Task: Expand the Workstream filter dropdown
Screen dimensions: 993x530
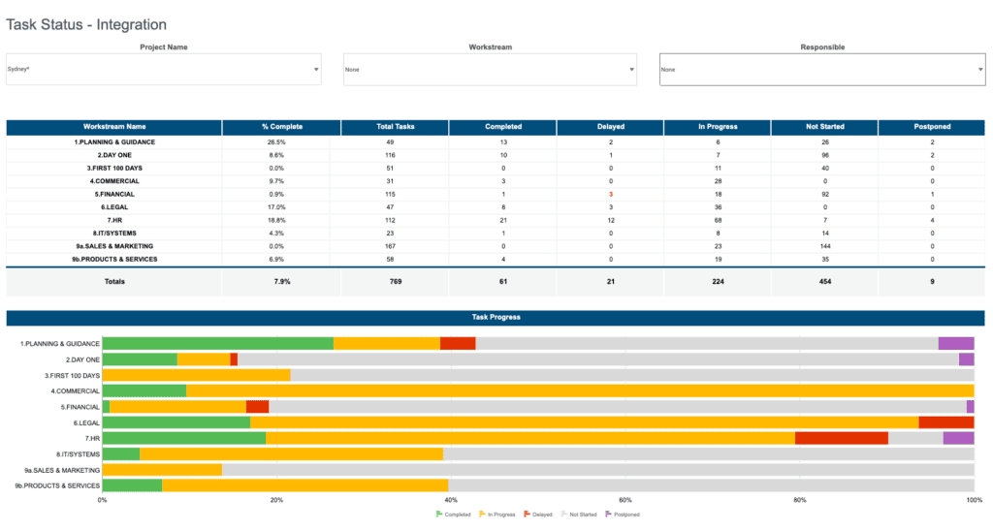Action: pos(631,70)
